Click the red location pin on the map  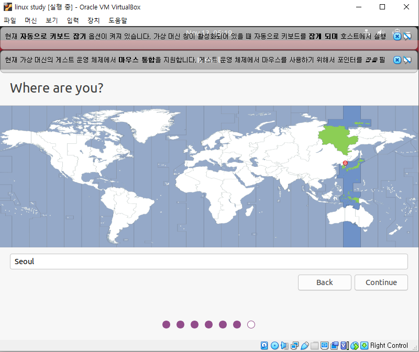click(x=345, y=163)
